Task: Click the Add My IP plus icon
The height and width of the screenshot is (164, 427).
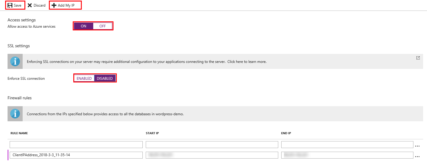Action: [x=54, y=5]
